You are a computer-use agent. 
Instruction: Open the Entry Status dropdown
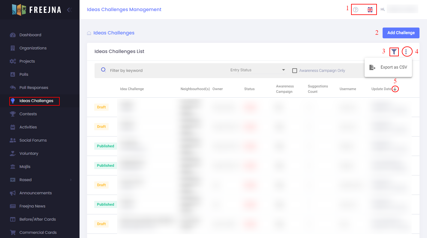point(257,70)
